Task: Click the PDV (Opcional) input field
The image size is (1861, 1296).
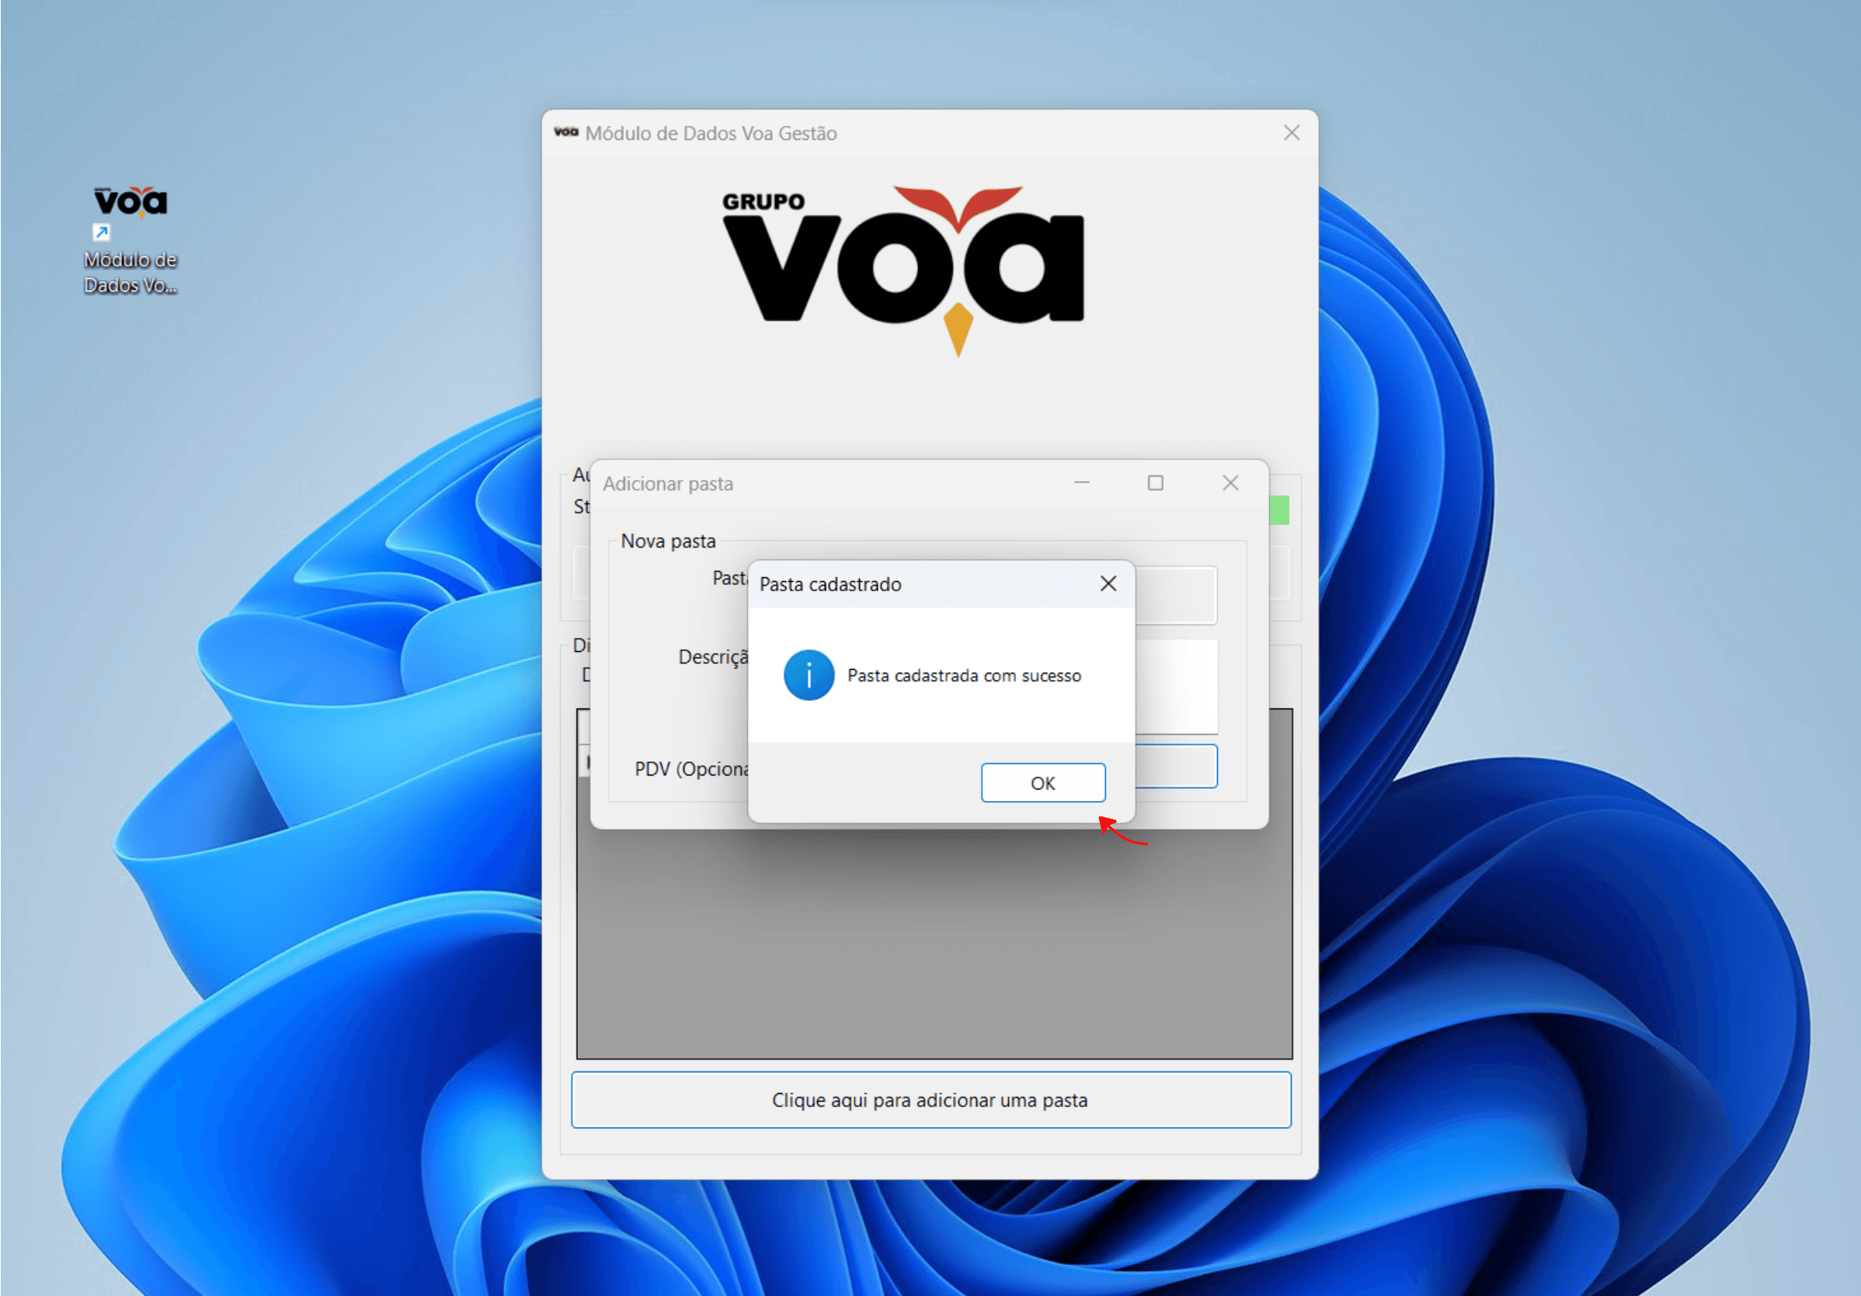Action: tap(1176, 766)
